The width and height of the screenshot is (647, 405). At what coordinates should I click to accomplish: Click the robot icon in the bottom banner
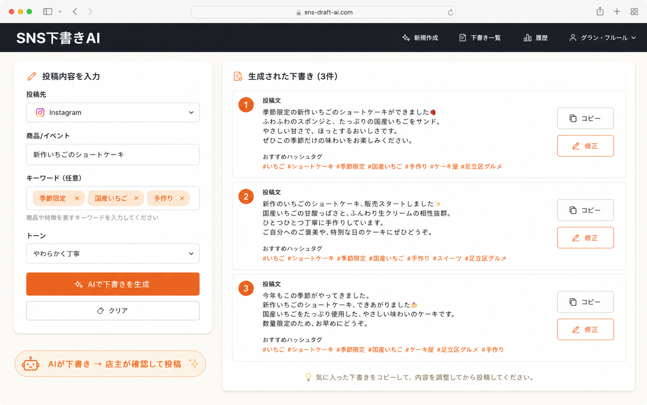pos(31,364)
